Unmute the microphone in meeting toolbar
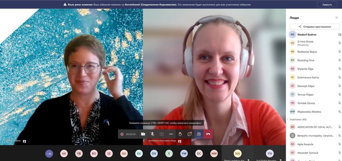Viewport: 342px width, 161px height. tap(152, 134)
